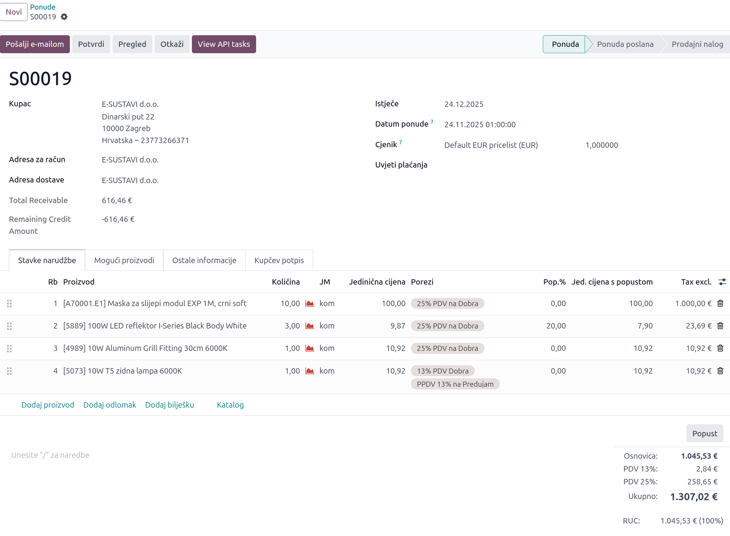
Task: Open the gear actions menu beside S00019
Action: click(64, 17)
